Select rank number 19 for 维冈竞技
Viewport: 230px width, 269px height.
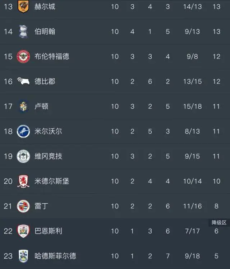tap(8, 156)
